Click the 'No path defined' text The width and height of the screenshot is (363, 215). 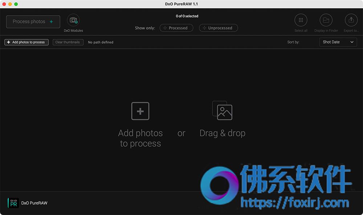101,42
